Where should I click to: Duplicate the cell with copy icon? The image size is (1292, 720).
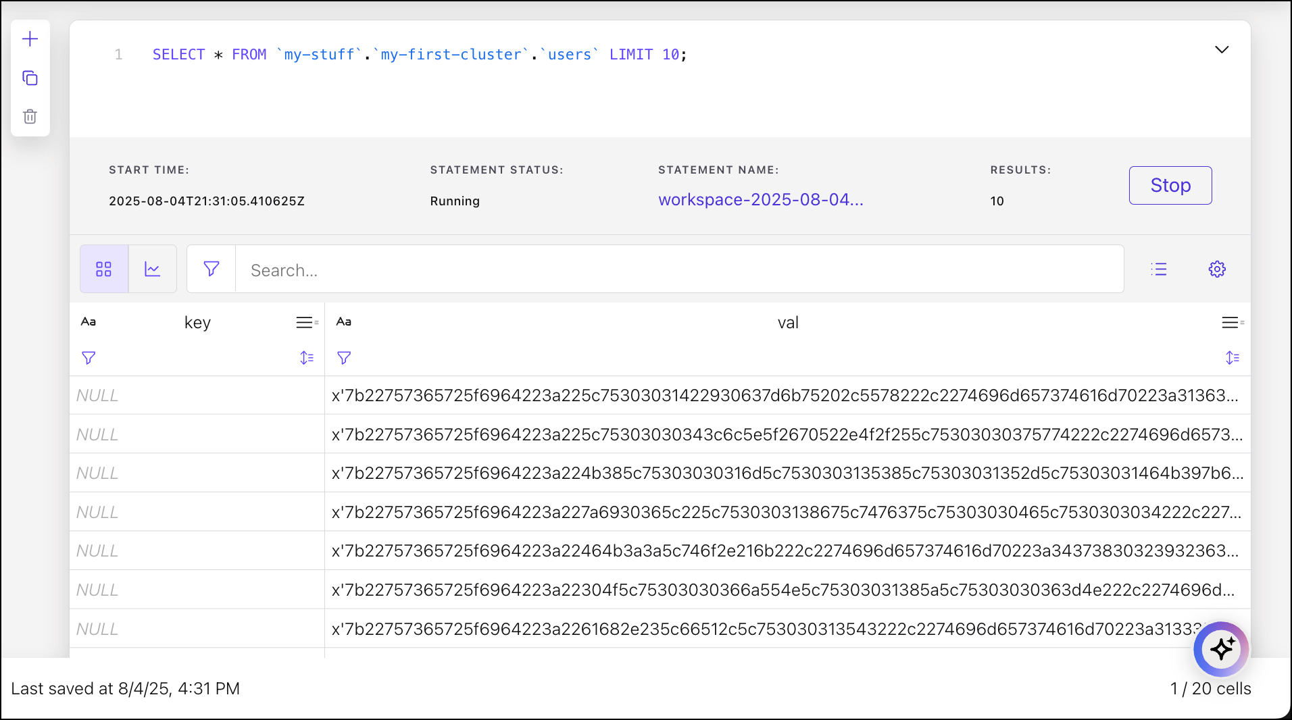point(30,78)
